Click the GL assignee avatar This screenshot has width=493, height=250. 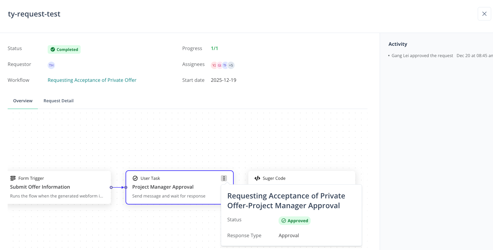click(219, 65)
